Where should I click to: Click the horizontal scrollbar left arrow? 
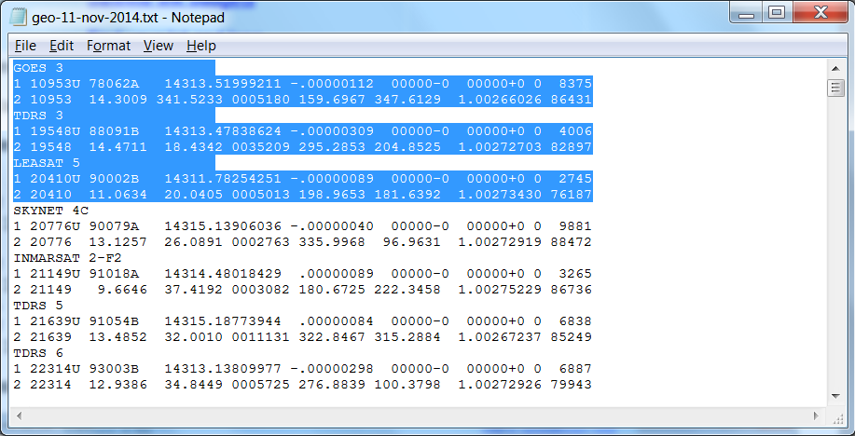point(19,416)
